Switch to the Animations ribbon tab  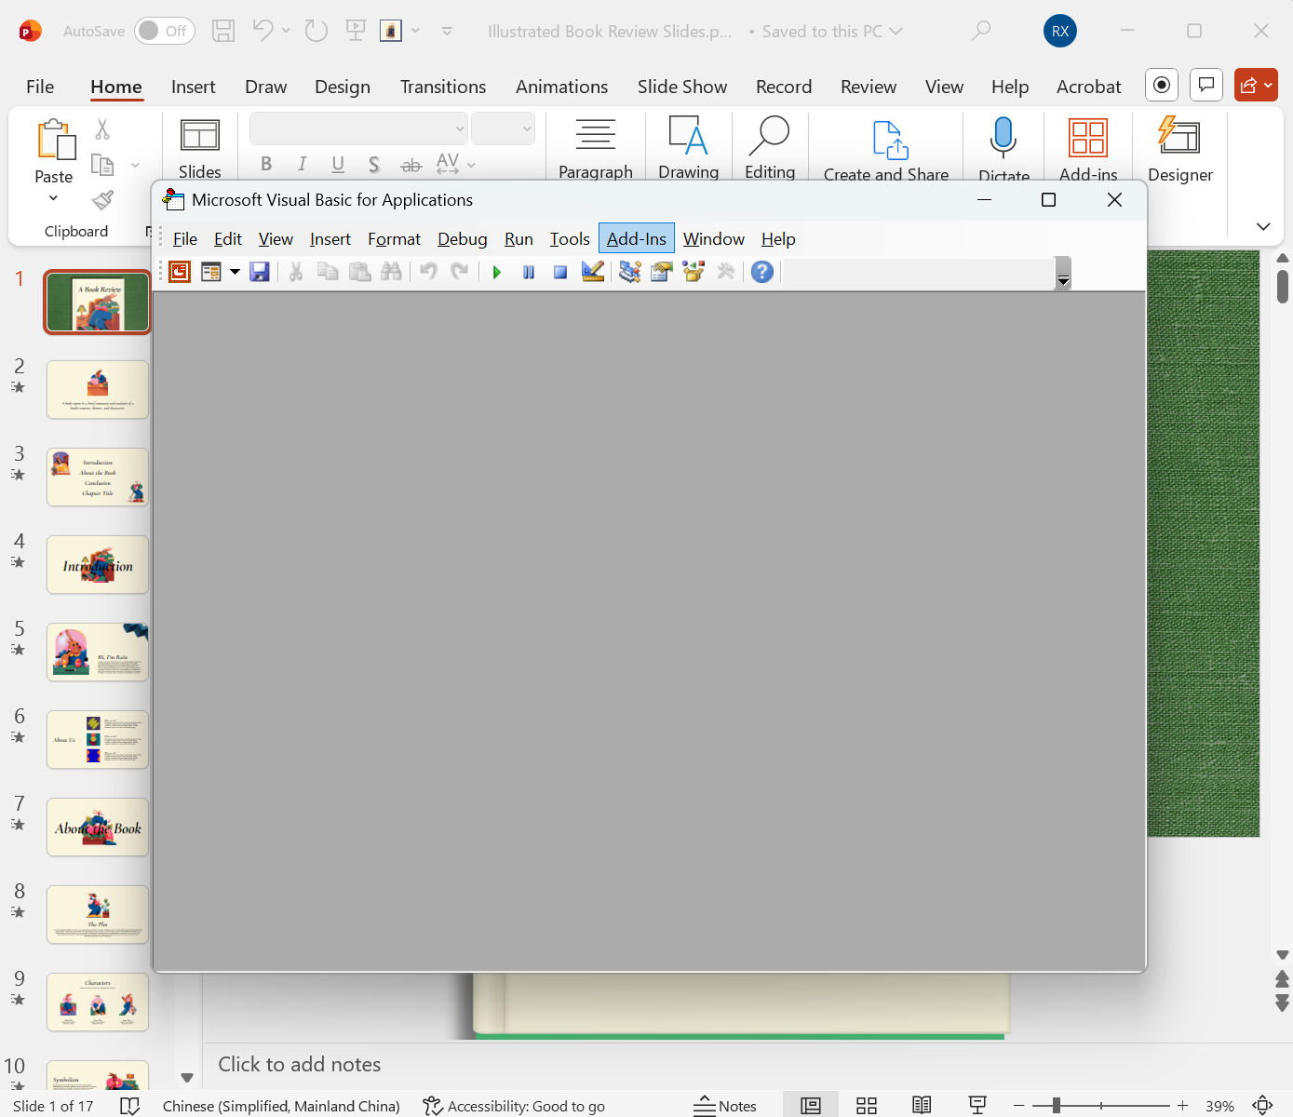point(561,87)
